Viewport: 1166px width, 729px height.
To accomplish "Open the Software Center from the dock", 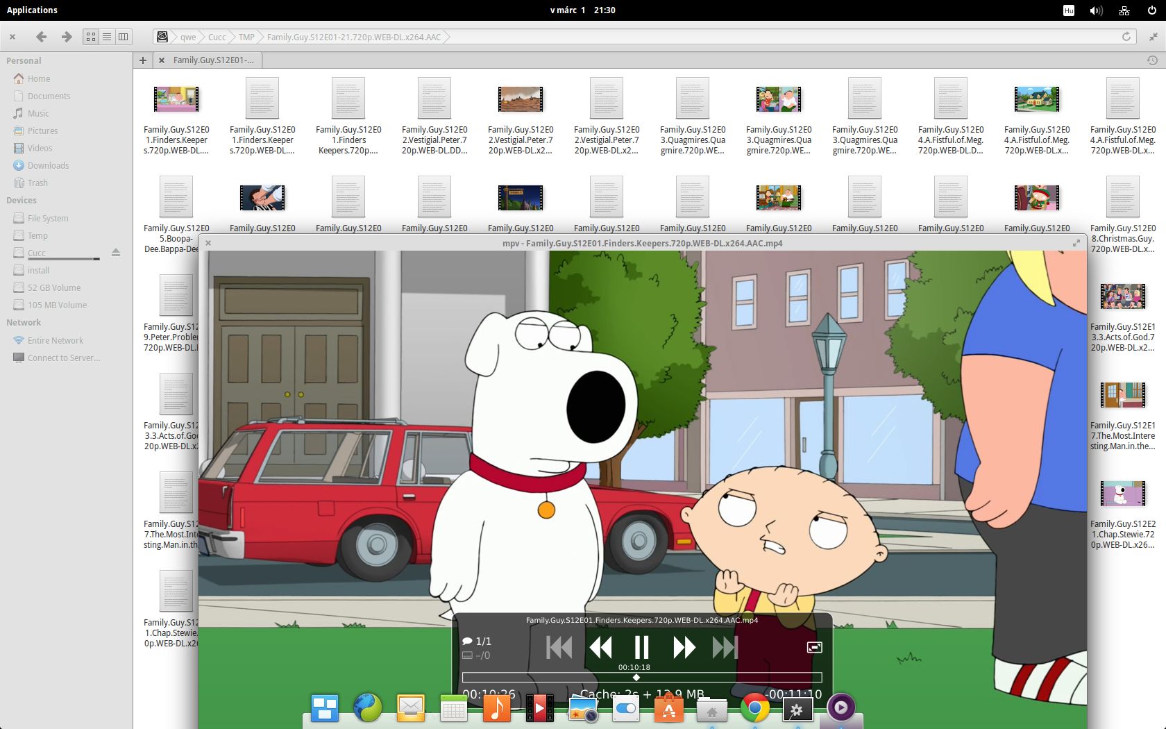I will (x=669, y=709).
